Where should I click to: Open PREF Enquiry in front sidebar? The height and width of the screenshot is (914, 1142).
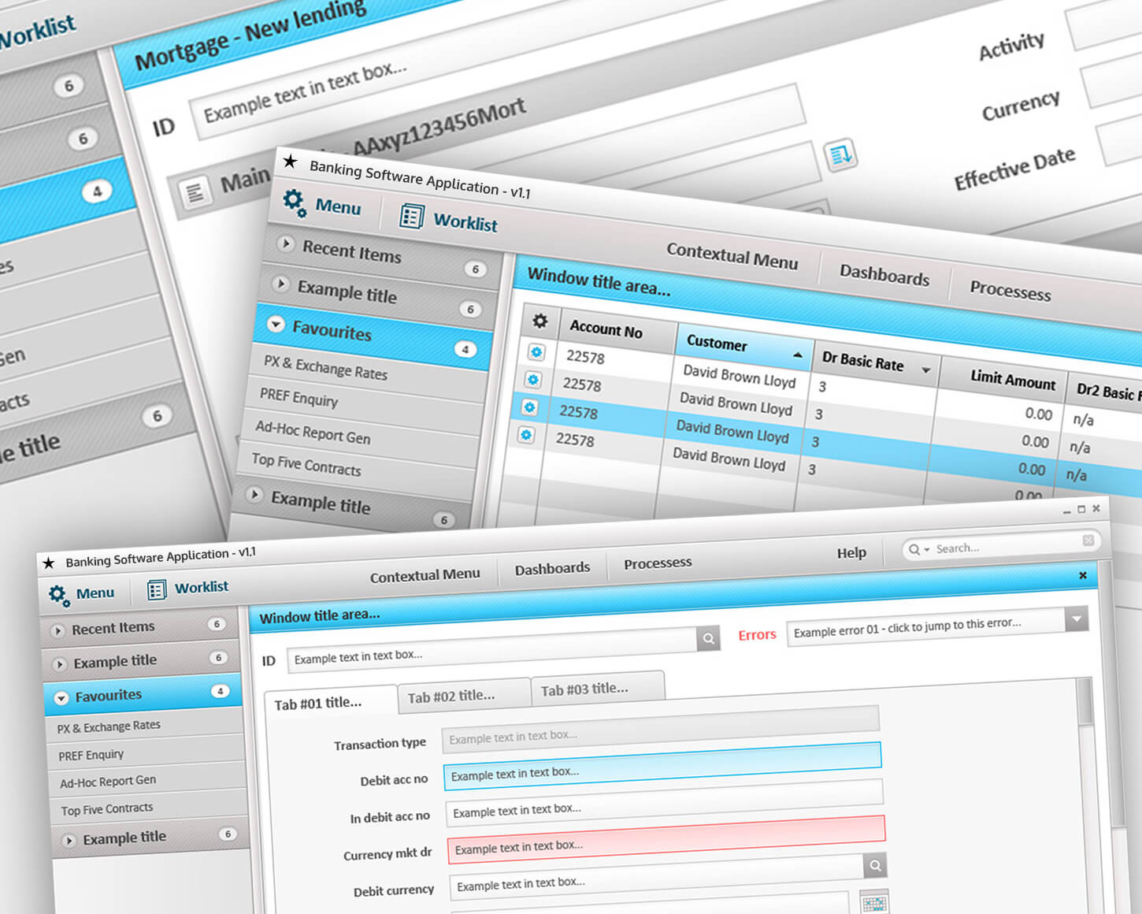91,755
